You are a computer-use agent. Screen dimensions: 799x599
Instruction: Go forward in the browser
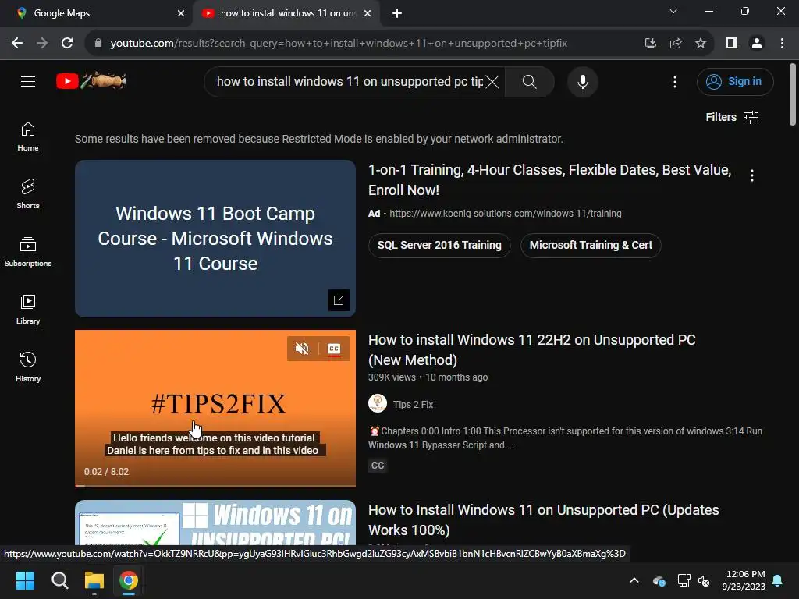(42, 44)
